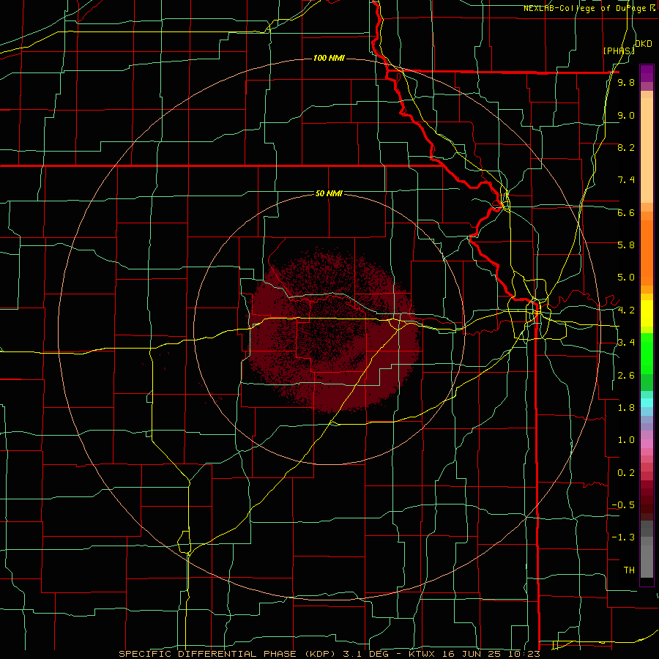Viewport: 659px width, 659px height.
Task: Pick the bright yellow band on the color scale
Action: pyautogui.click(x=647, y=313)
